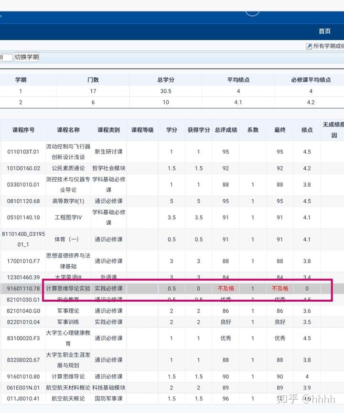Click red 不及格 in 最终 column

280,288
